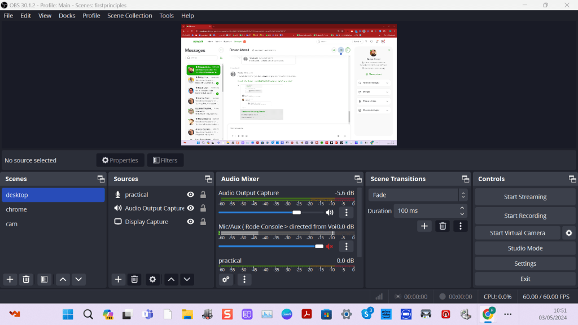This screenshot has height=325, width=578.
Task: Open taskbar Search
Action: tap(87, 314)
